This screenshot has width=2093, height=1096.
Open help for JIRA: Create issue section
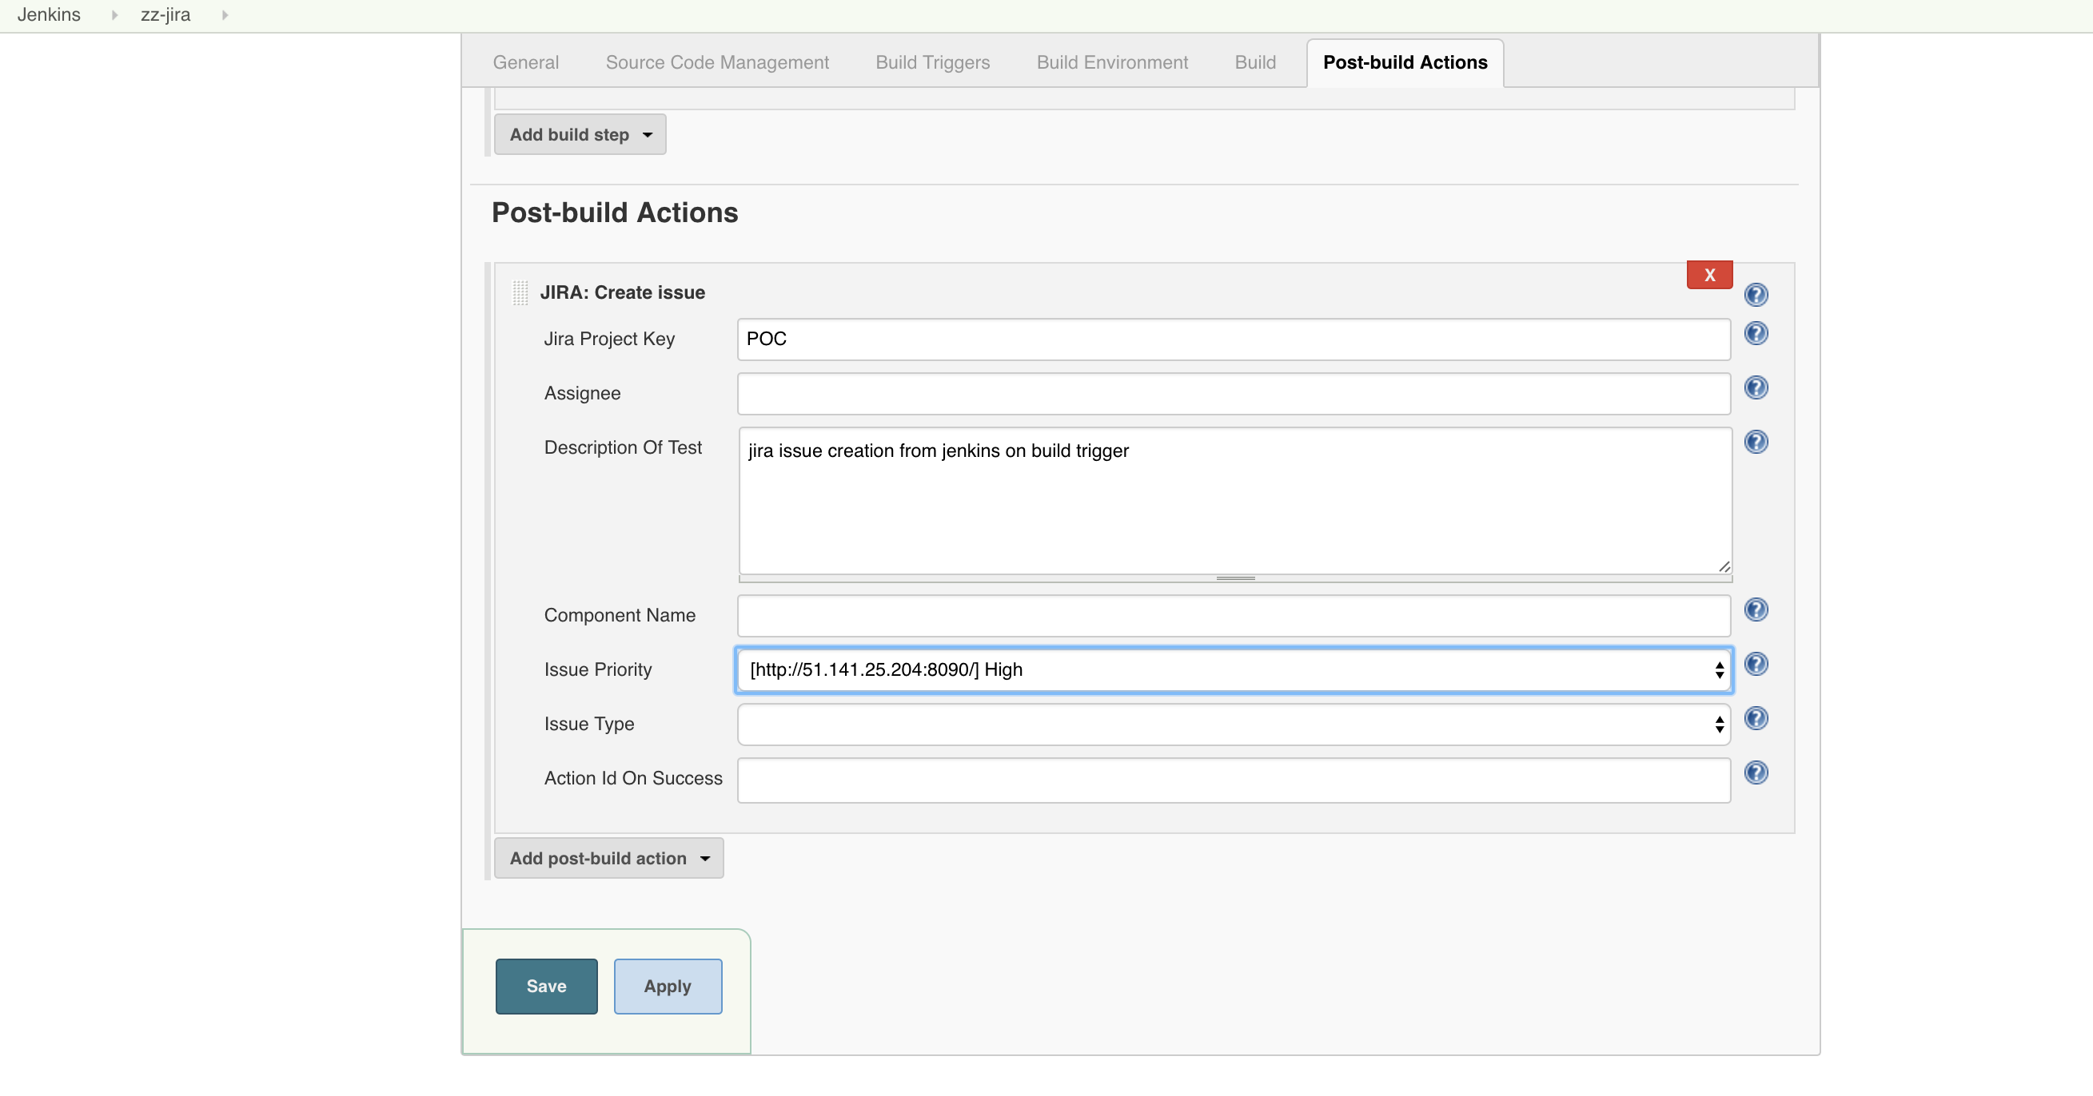click(x=1756, y=295)
